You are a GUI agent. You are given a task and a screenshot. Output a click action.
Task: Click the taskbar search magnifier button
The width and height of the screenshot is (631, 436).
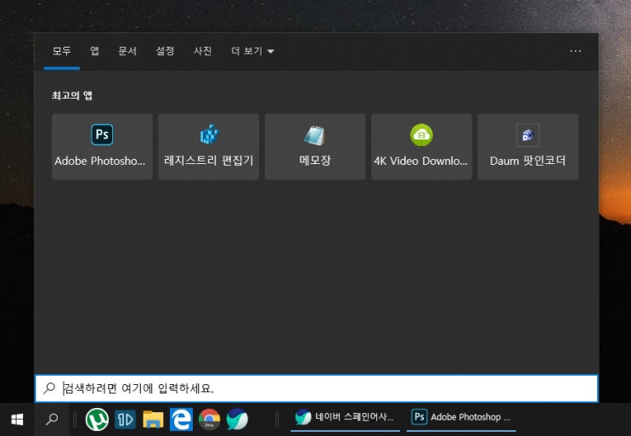[x=52, y=420]
